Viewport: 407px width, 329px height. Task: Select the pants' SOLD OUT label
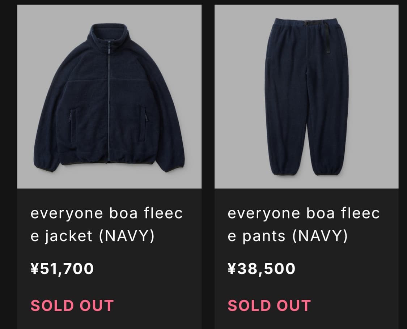click(268, 305)
